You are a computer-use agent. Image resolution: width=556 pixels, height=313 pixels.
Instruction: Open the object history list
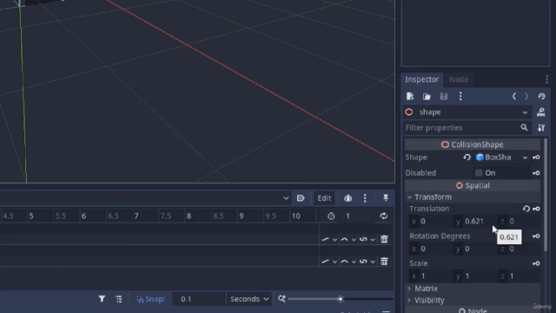click(x=541, y=97)
